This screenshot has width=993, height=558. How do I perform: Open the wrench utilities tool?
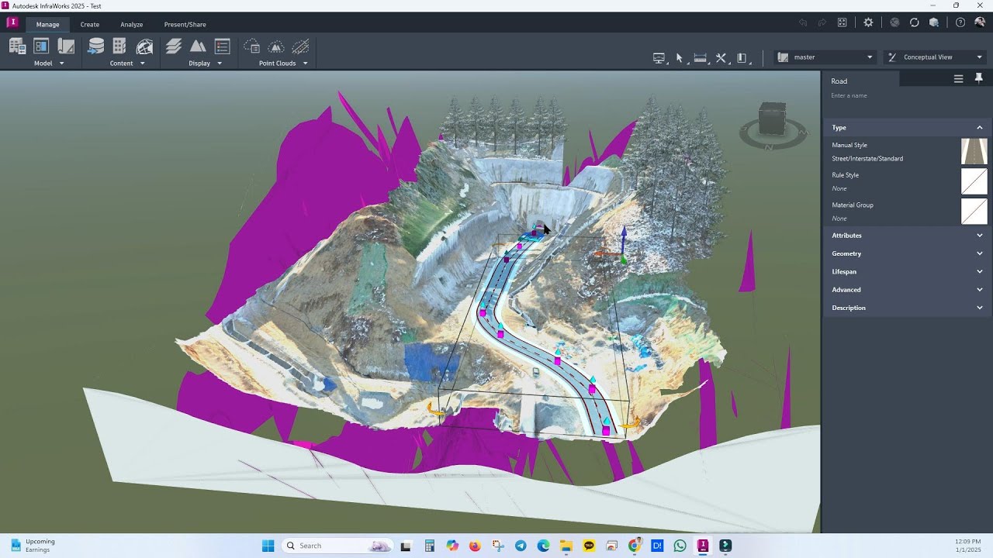click(721, 57)
